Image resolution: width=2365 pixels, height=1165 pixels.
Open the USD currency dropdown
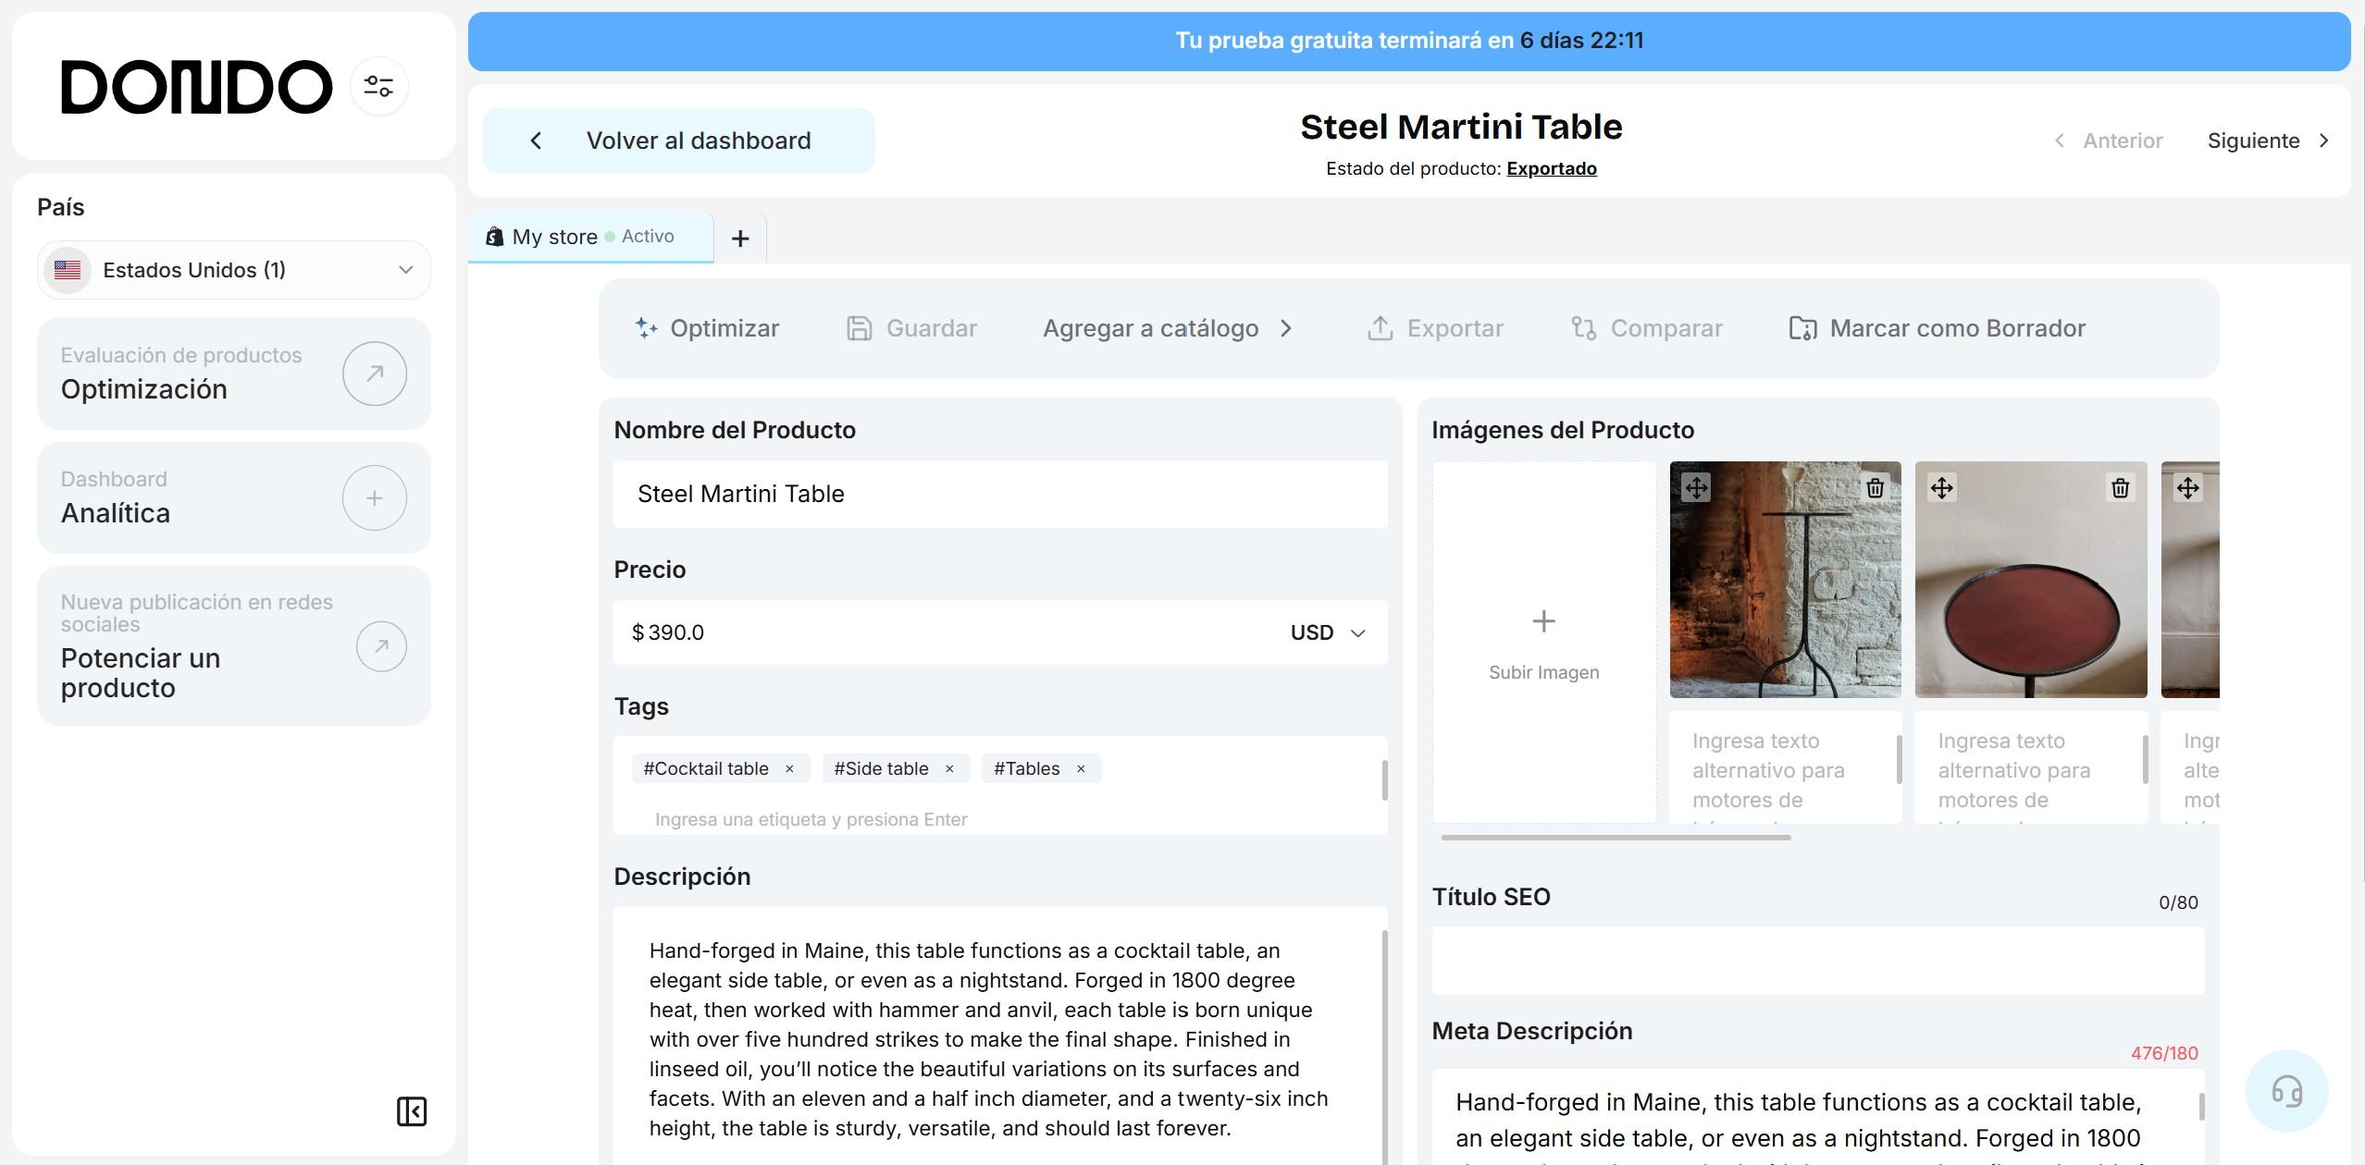coord(1328,632)
